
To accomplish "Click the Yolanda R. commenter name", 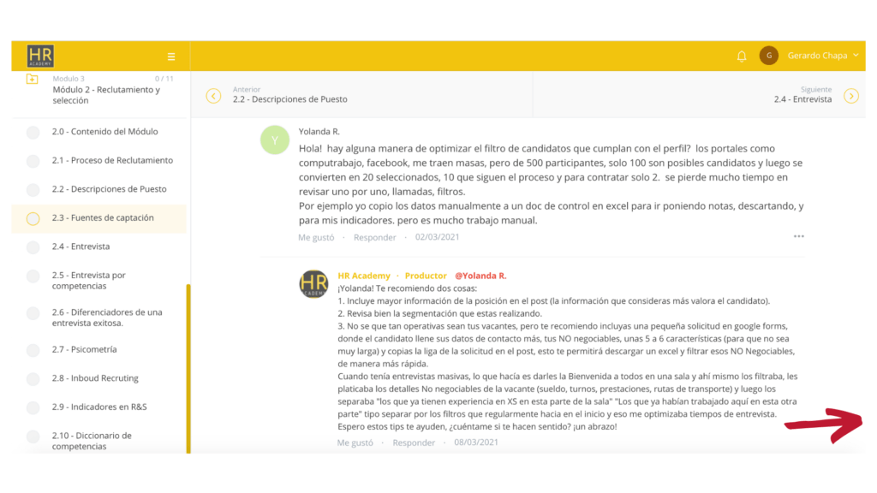I will tap(319, 131).
